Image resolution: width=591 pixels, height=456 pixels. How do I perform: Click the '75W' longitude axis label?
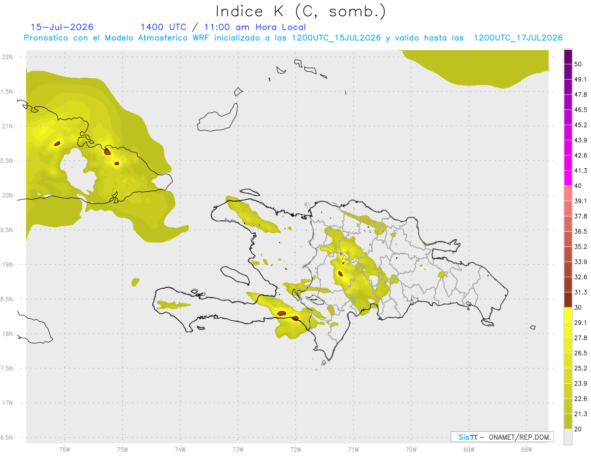pyautogui.click(x=123, y=450)
